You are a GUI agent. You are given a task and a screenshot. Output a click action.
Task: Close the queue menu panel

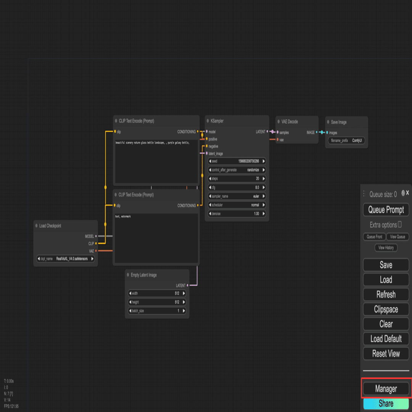407,193
